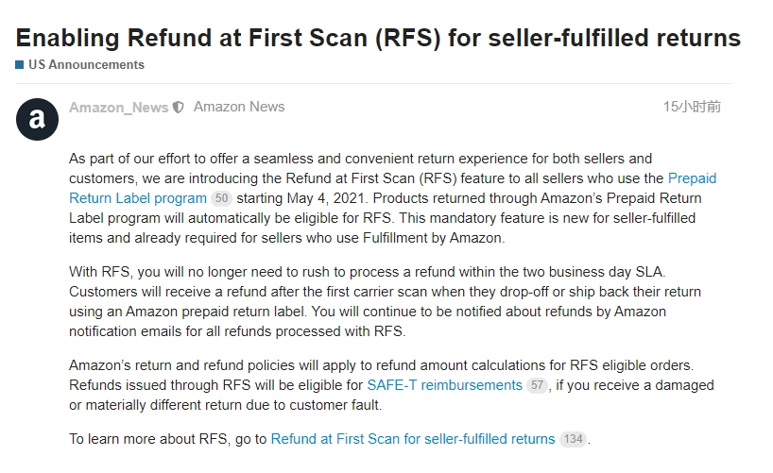Click the first paragraph about seamless returns

pos(392,198)
